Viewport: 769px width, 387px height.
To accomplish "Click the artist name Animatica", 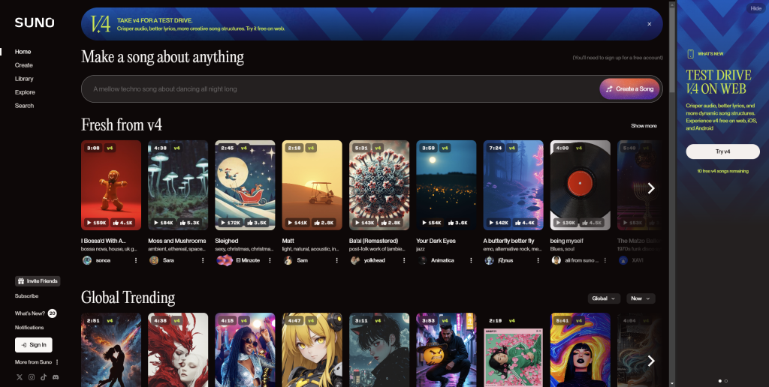I will [442, 260].
